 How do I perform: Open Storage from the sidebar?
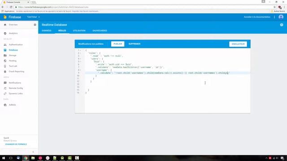[x=13, y=55]
